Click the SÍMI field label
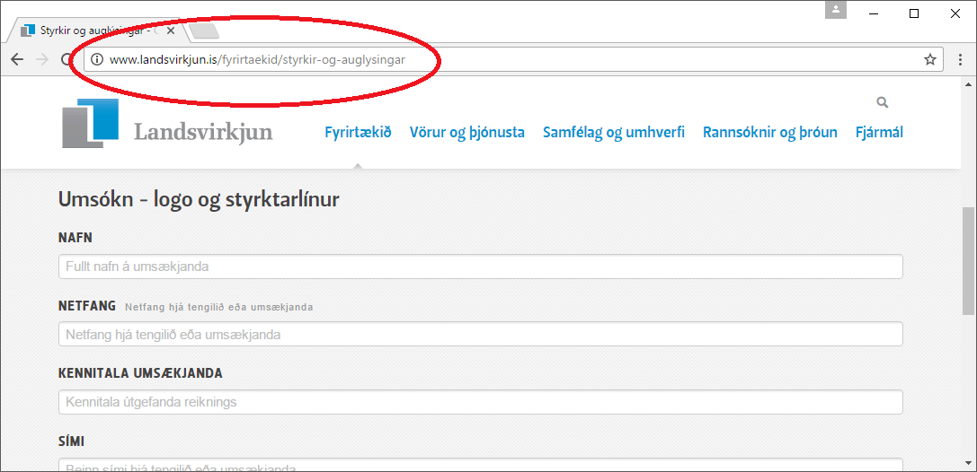Viewport: 977px width, 472px height. [71, 441]
